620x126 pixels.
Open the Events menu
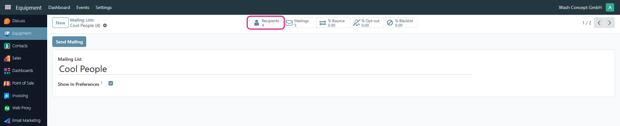click(83, 7)
